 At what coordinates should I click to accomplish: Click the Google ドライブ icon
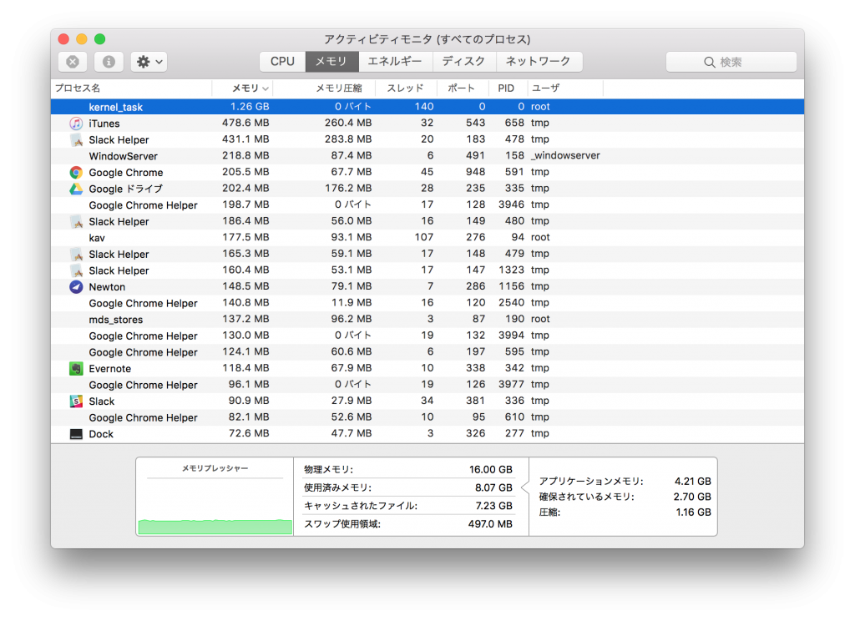pyautogui.click(x=76, y=189)
